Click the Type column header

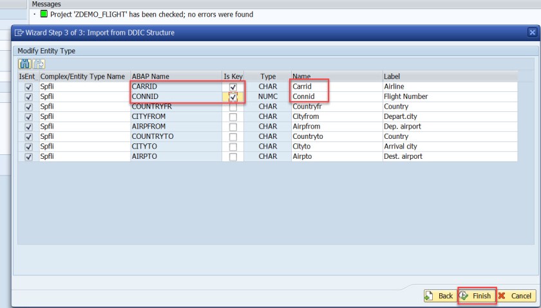pyautogui.click(x=268, y=77)
